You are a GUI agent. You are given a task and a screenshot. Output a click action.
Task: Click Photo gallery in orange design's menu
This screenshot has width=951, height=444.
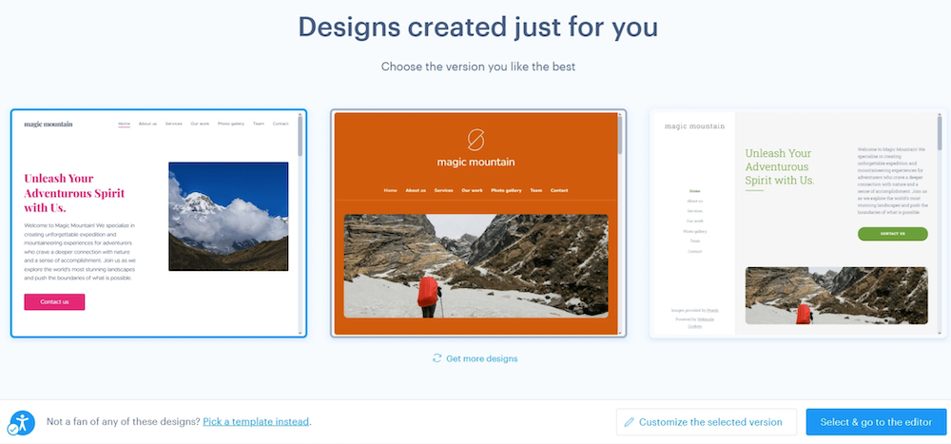(x=507, y=190)
